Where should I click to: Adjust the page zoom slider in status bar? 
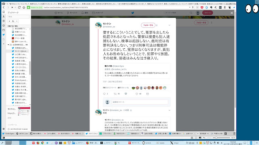pos(221,138)
